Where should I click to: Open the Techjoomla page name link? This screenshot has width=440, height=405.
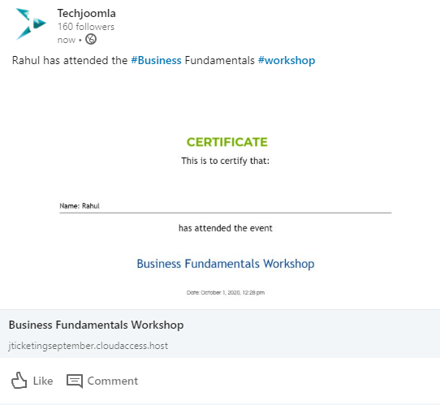coord(86,14)
